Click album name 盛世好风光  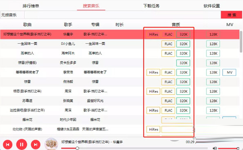point(95,101)
